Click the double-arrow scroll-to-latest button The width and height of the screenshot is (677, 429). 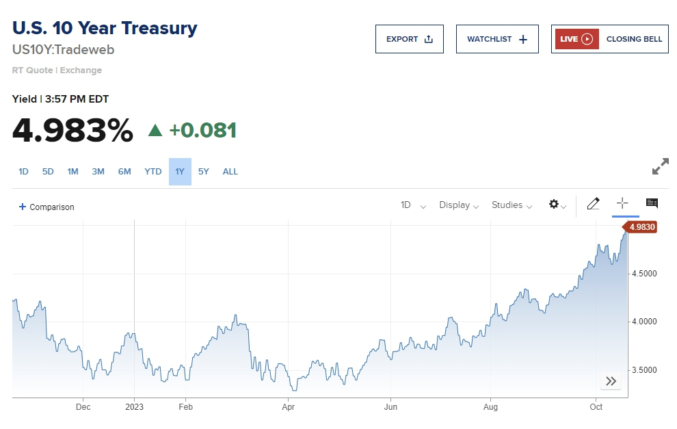tap(611, 381)
